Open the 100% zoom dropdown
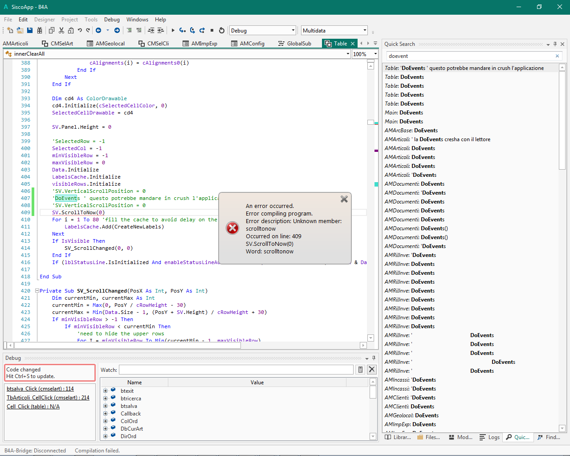The width and height of the screenshot is (570, 456). (x=375, y=54)
